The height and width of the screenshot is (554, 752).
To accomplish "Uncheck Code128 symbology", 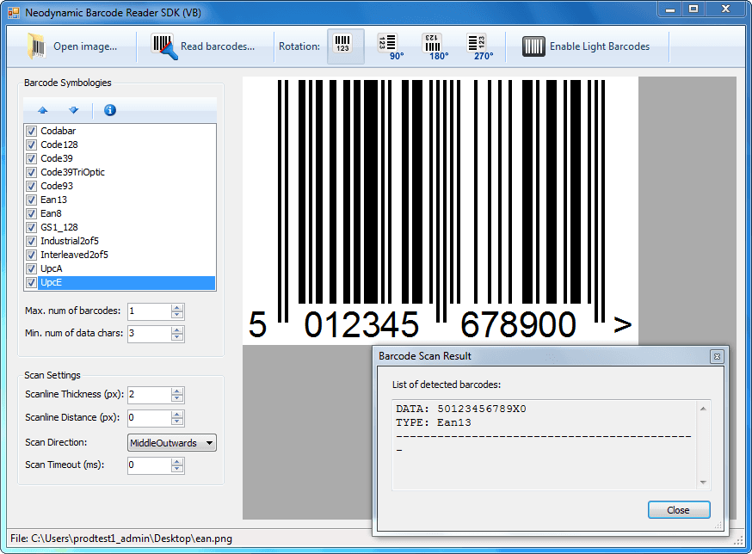I will [32, 145].
